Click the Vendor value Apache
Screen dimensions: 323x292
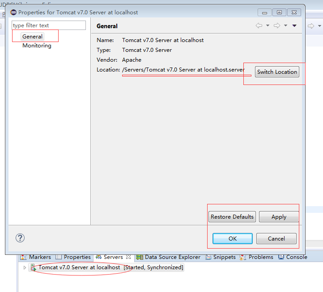132,60
